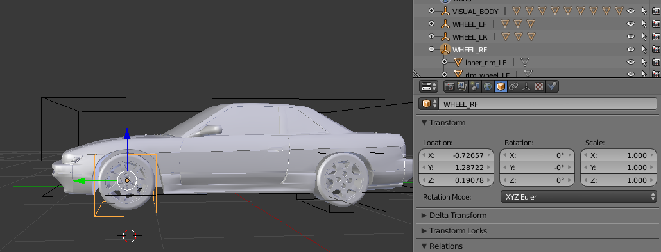Viewport: 661px width, 252px height.
Task: Expand the WHEEL_LF tree node
Action: (x=431, y=24)
